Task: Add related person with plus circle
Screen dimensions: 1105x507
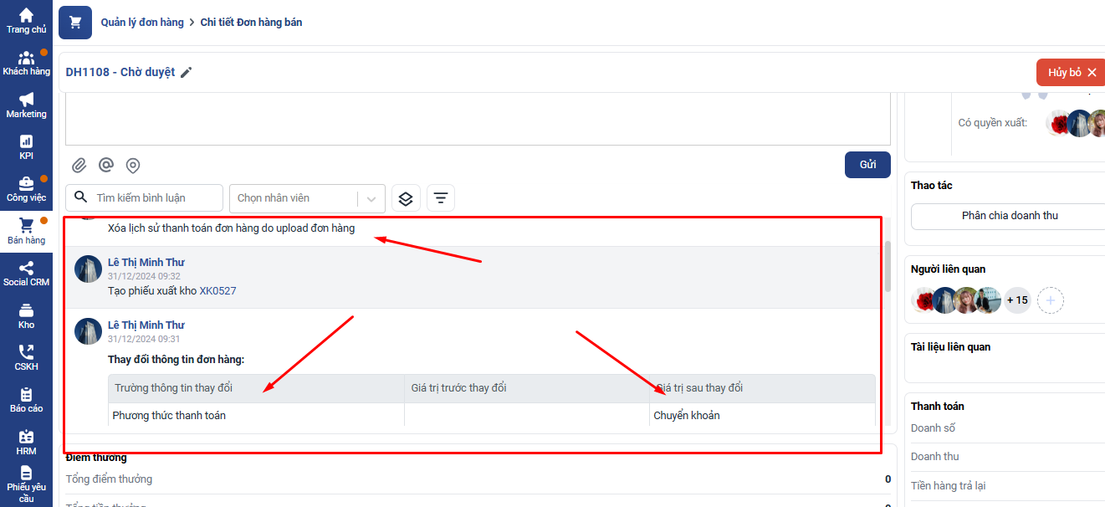Action: 1051,300
